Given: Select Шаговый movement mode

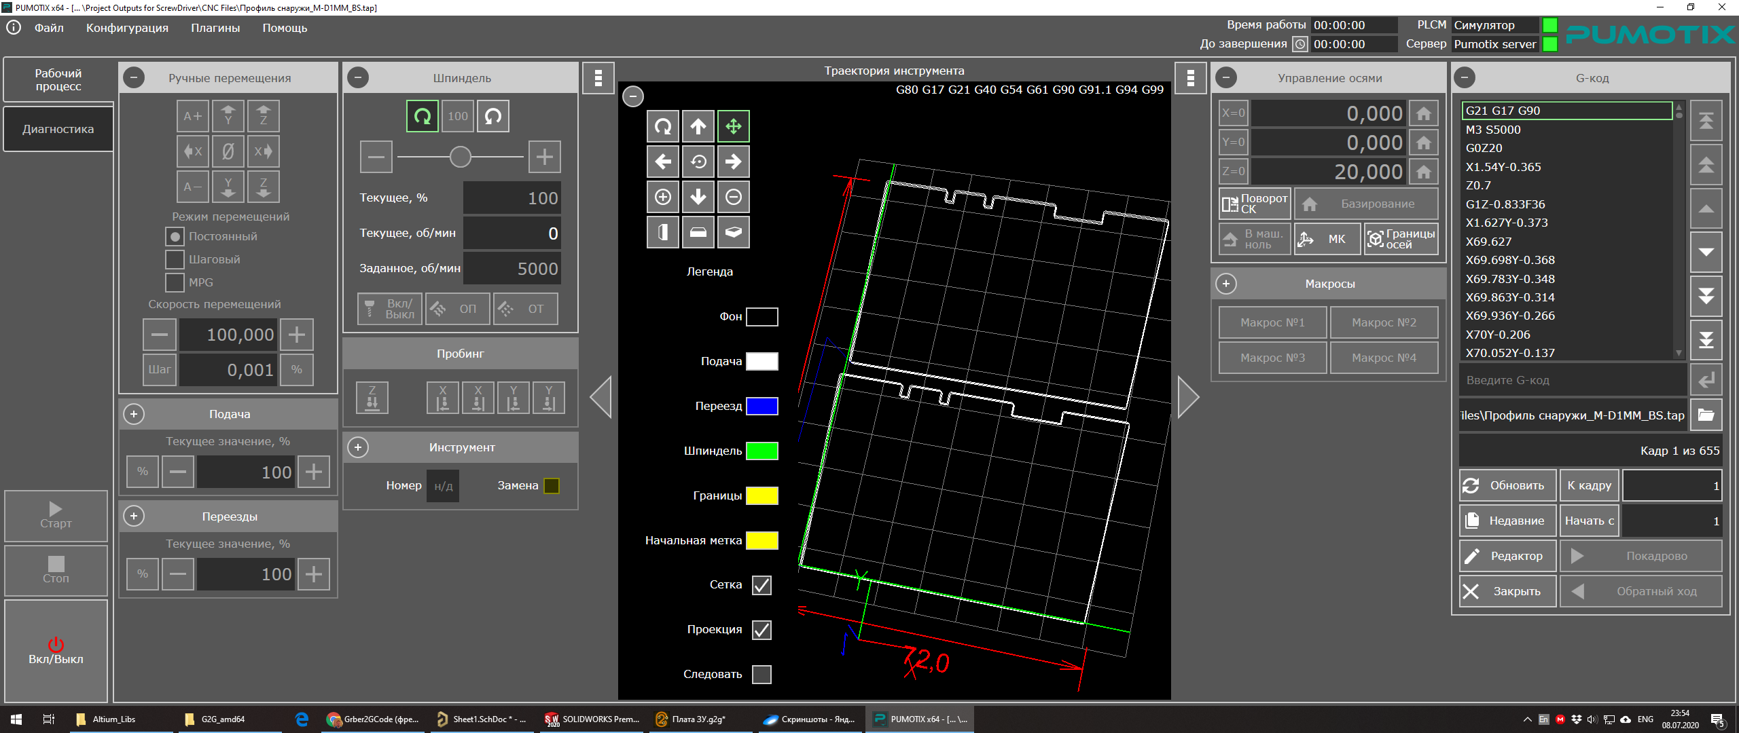Looking at the screenshot, I should click(x=175, y=259).
